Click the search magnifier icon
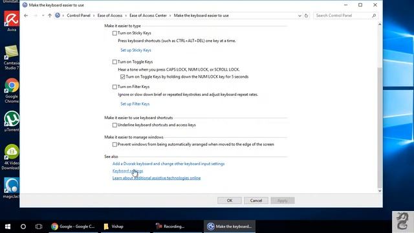This screenshot has height=233, width=414. point(374,16)
